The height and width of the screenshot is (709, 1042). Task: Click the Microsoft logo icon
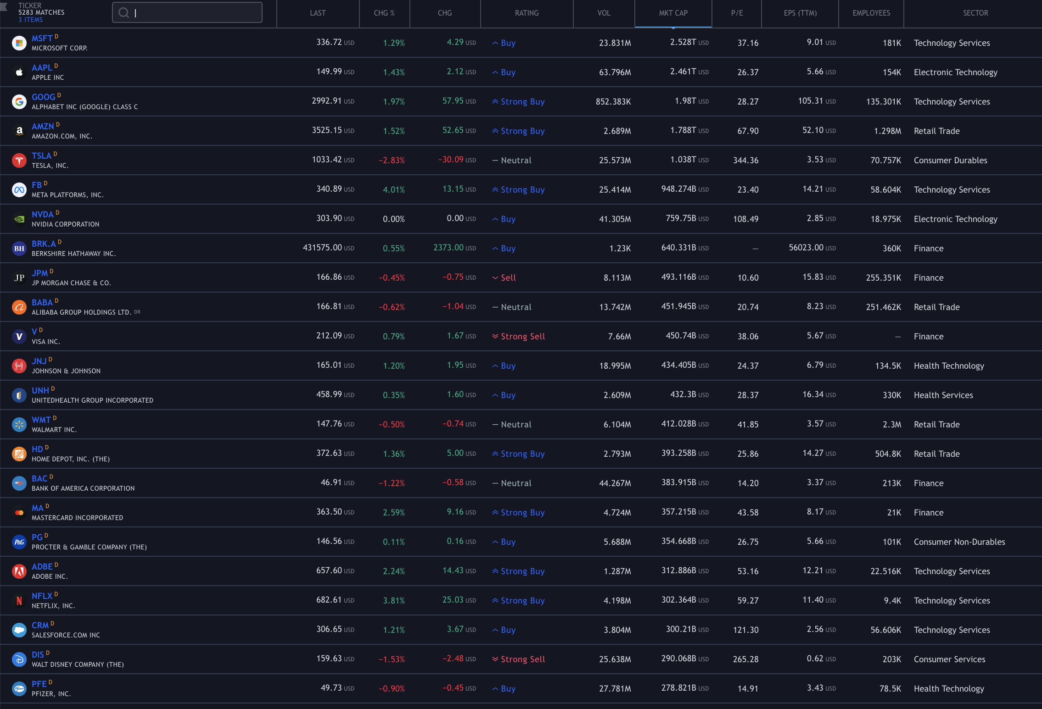tap(19, 43)
